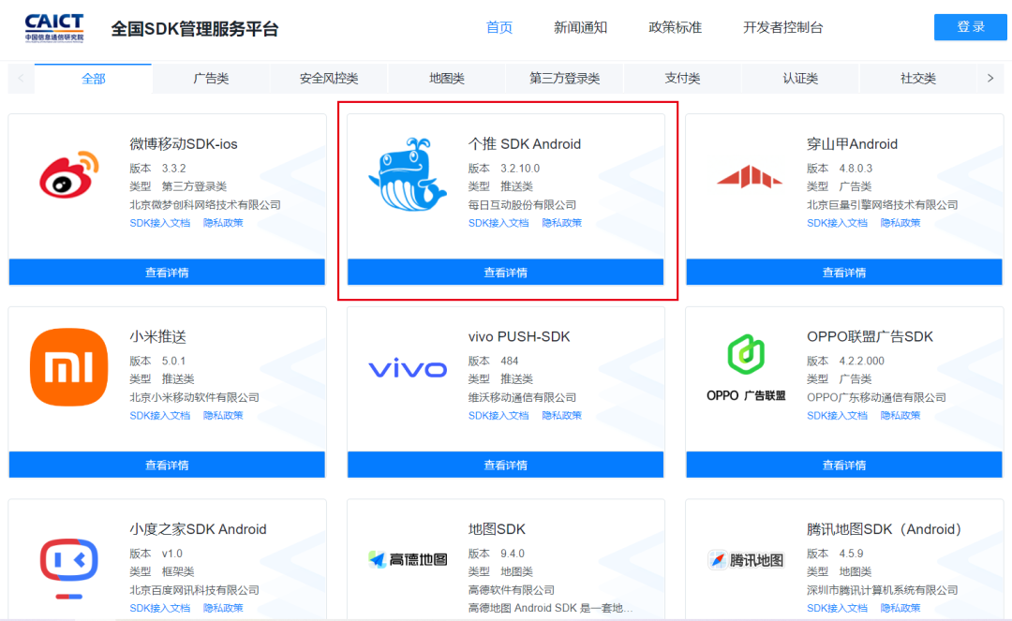Click the 小米推送 card title

[157, 336]
